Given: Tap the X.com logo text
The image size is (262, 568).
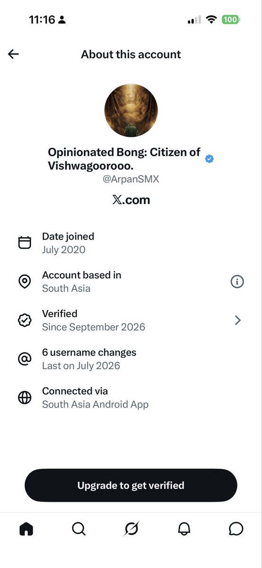Looking at the screenshot, I should pos(131,200).
